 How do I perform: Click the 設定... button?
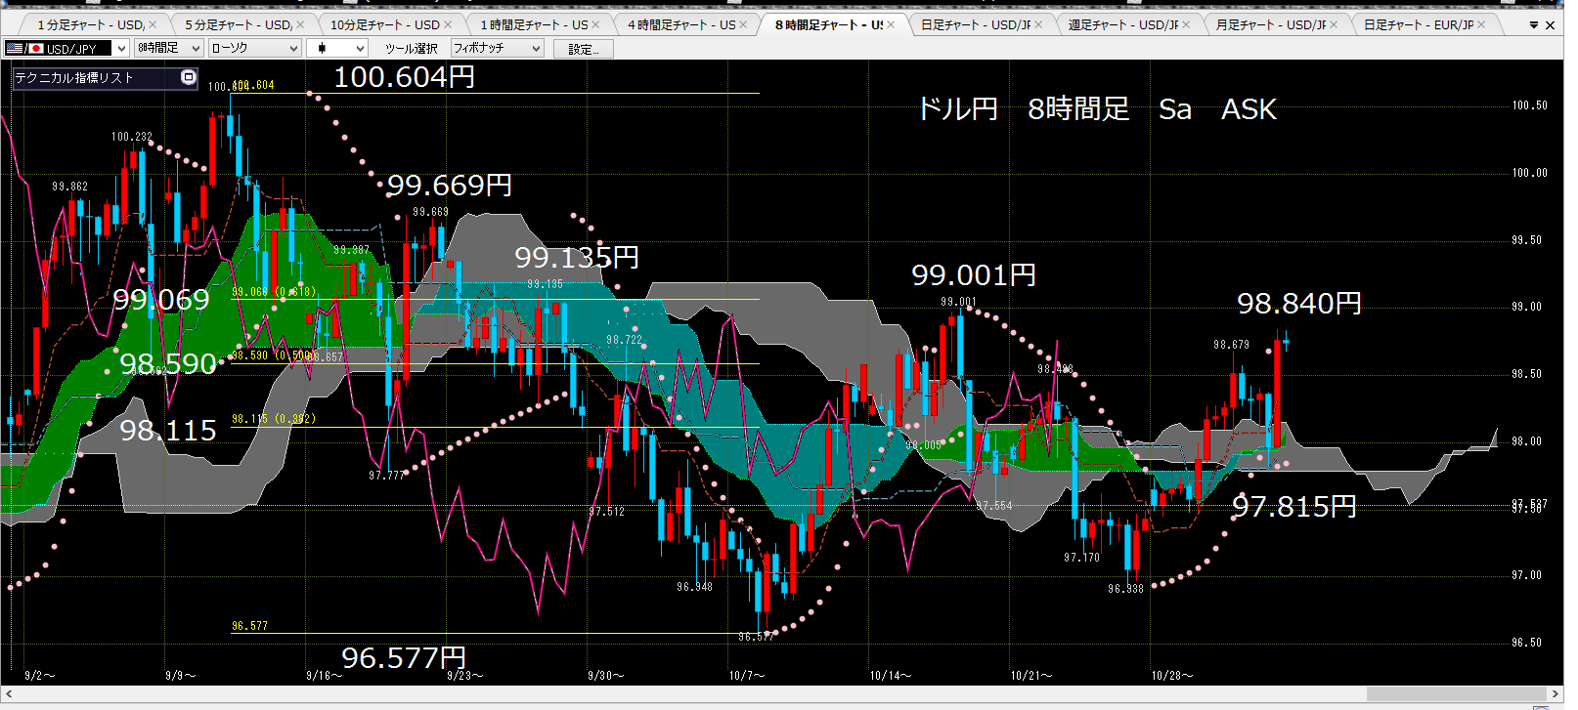tap(584, 49)
